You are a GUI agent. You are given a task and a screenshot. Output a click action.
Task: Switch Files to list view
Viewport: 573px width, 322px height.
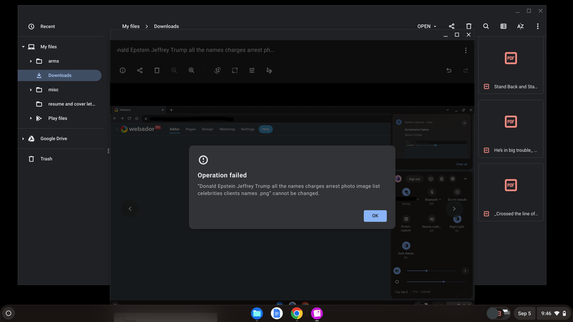(x=503, y=26)
